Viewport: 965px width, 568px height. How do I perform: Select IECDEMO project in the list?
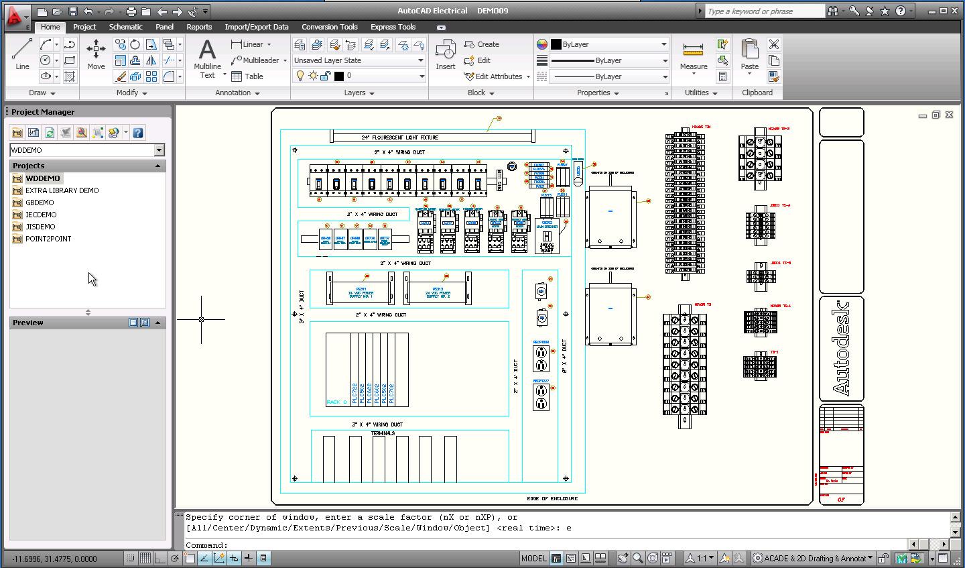coord(41,215)
